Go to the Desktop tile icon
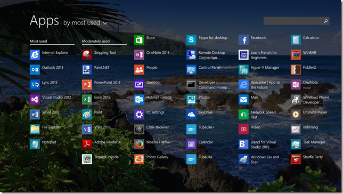This screenshot has width=343, height=194. [x=139, y=85]
